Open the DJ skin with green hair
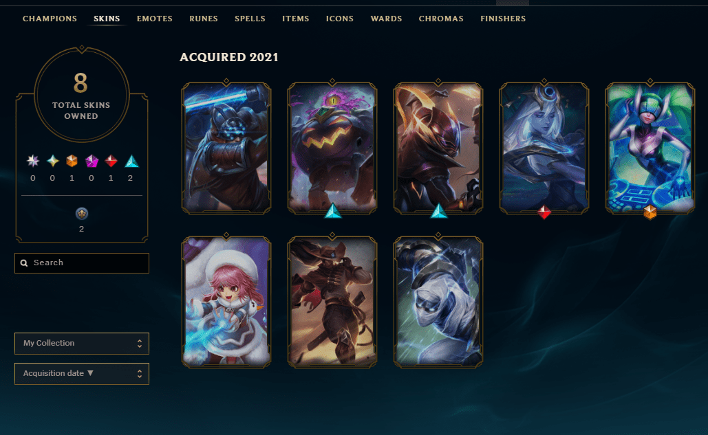This screenshot has height=435, width=708. coord(650,148)
